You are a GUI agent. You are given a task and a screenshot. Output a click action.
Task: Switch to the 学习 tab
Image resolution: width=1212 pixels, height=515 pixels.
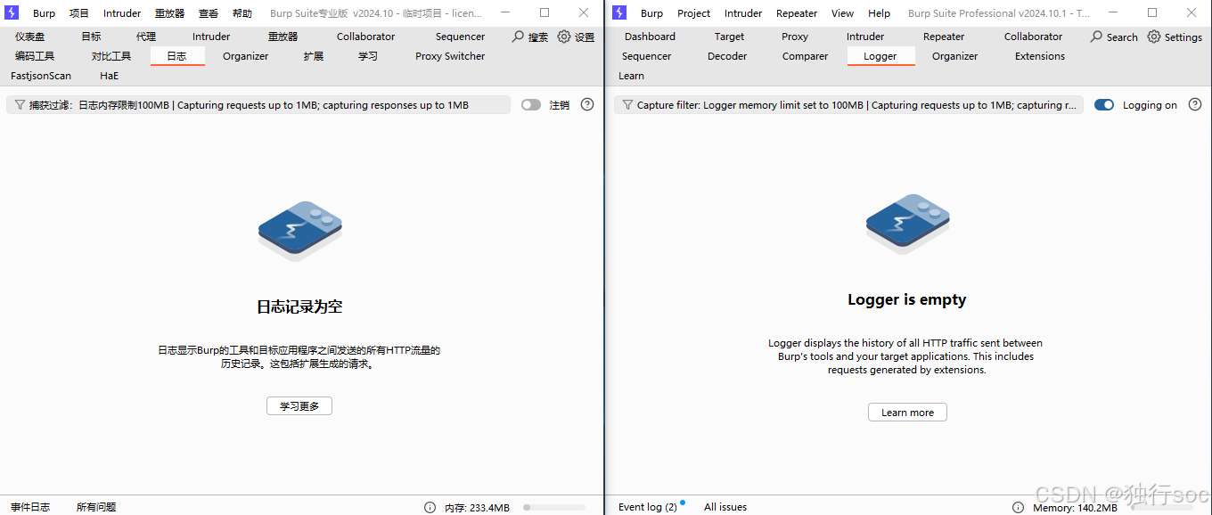368,56
